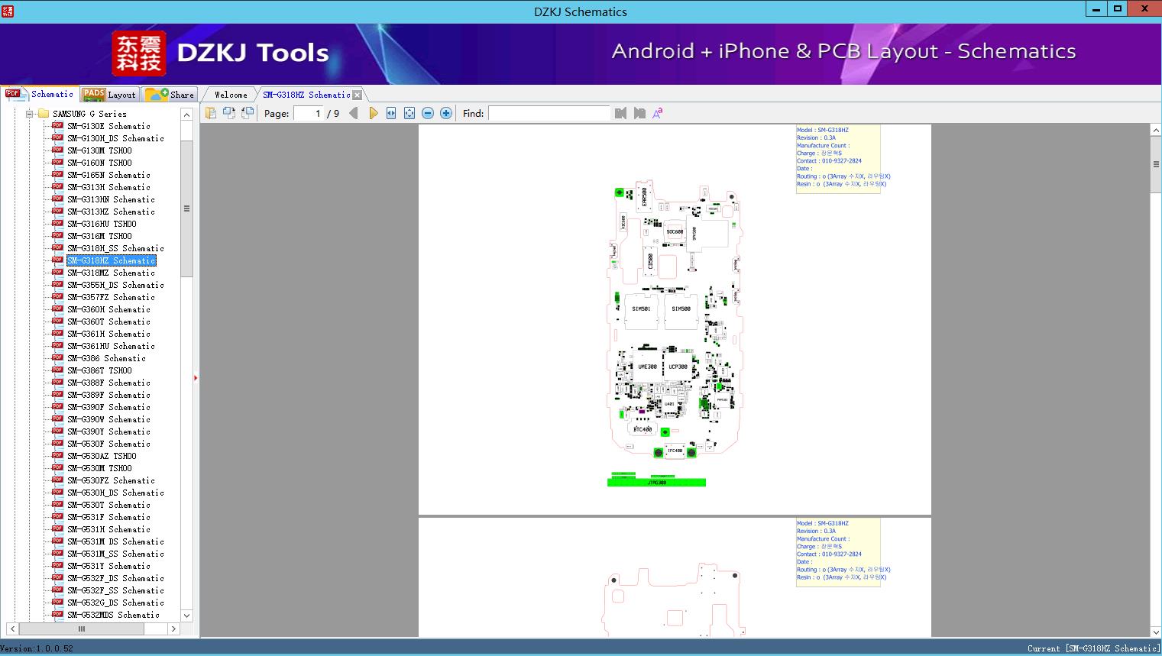The image size is (1162, 656).
Task: Select SM-G531F Schematic entry
Action: point(108,517)
